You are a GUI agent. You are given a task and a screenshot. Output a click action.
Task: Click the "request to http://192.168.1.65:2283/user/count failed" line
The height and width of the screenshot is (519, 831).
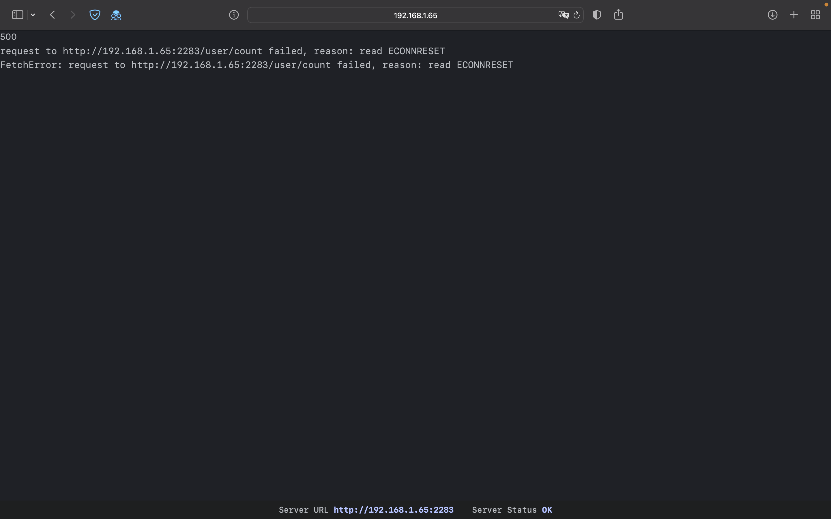click(222, 51)
